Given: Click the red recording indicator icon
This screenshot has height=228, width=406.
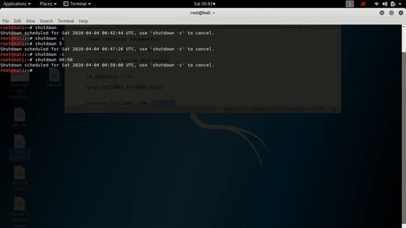Looking at the screenshot, I should 363,4.
